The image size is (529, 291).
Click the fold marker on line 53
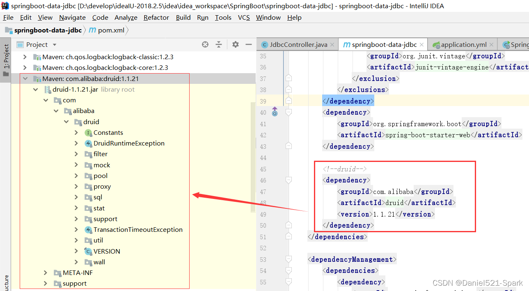tap(289, 259)
